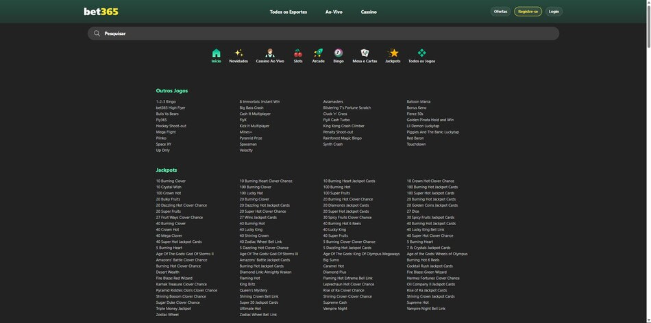
Task: Open Red Baron game
Action: [415, 138]
